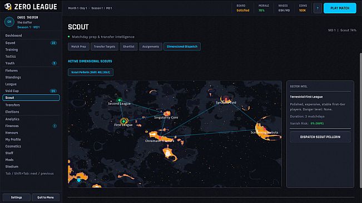Open the help question mark button
This screenshot has height=203, width=362.
pos(318,8)
